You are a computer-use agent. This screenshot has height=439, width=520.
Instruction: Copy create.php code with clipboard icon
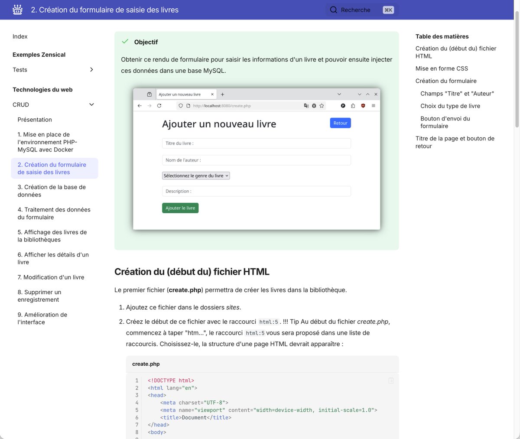point(391,380)
